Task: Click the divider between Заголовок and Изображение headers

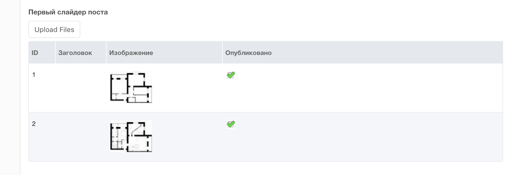Action: pos(106,53)
